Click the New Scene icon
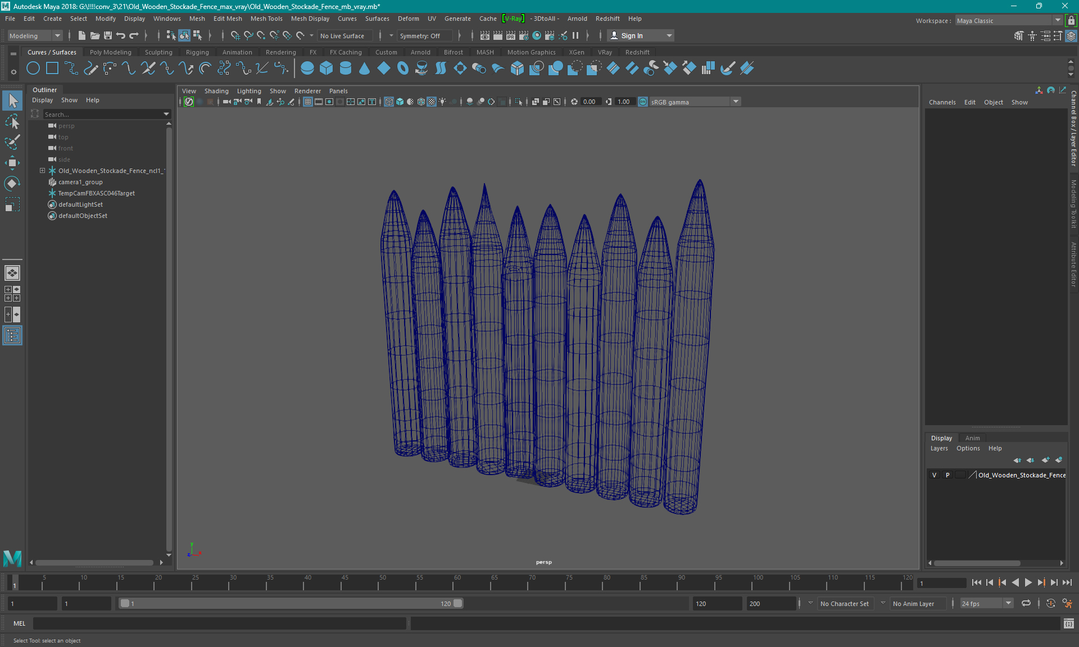 [81, 35]
